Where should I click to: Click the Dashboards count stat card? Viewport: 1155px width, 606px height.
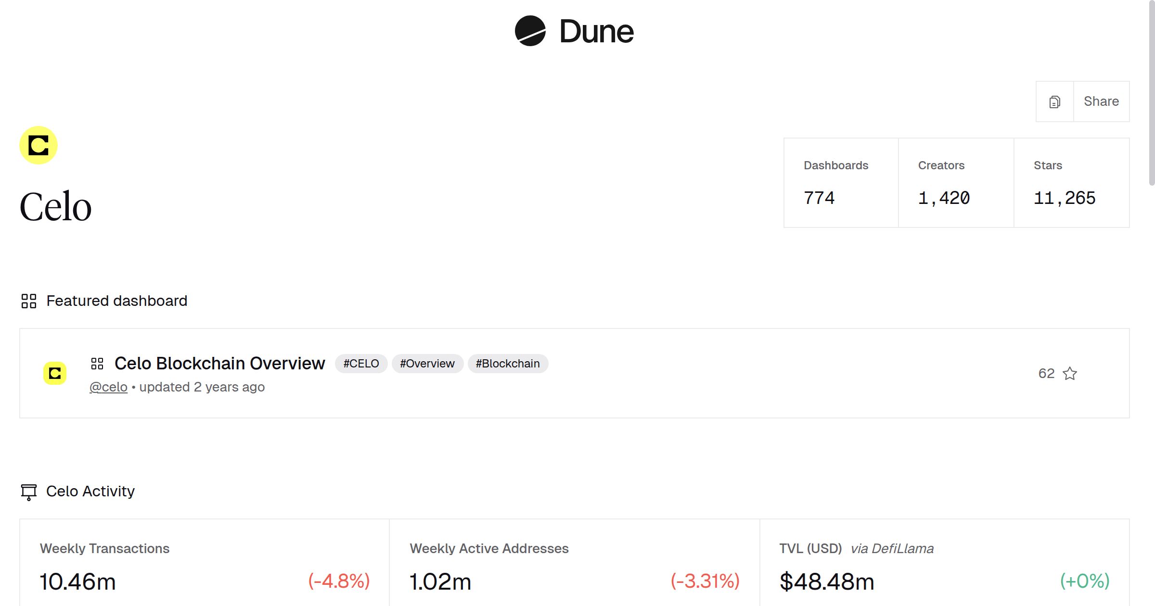point(841,183)
